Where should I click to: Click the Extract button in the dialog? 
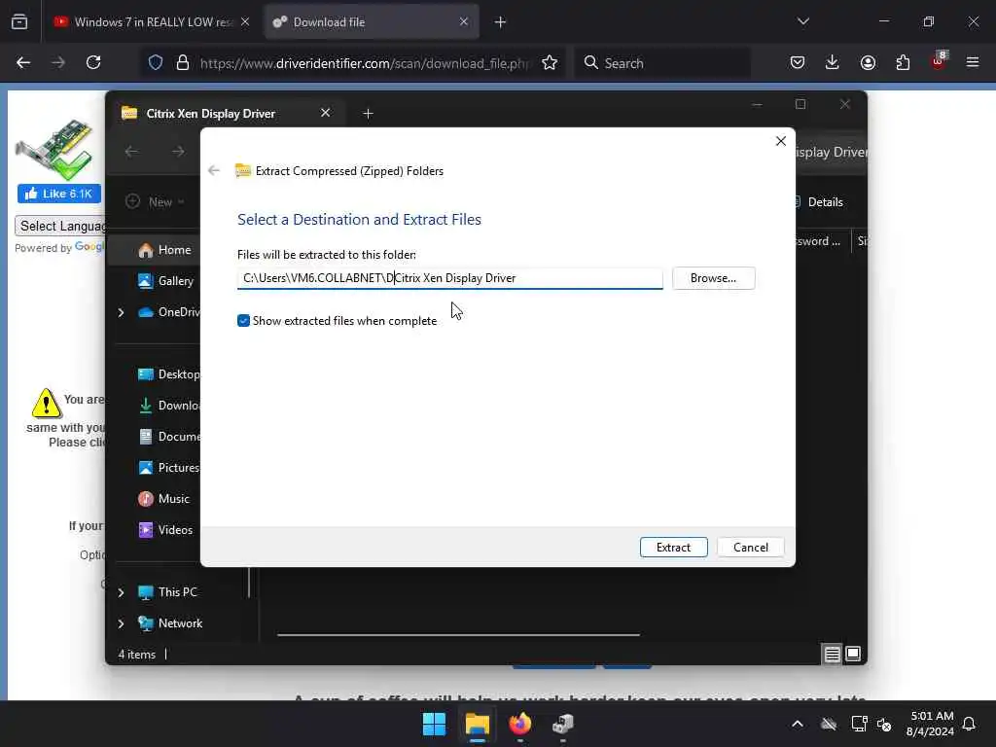pyautogui.click(x=673, y=547)
